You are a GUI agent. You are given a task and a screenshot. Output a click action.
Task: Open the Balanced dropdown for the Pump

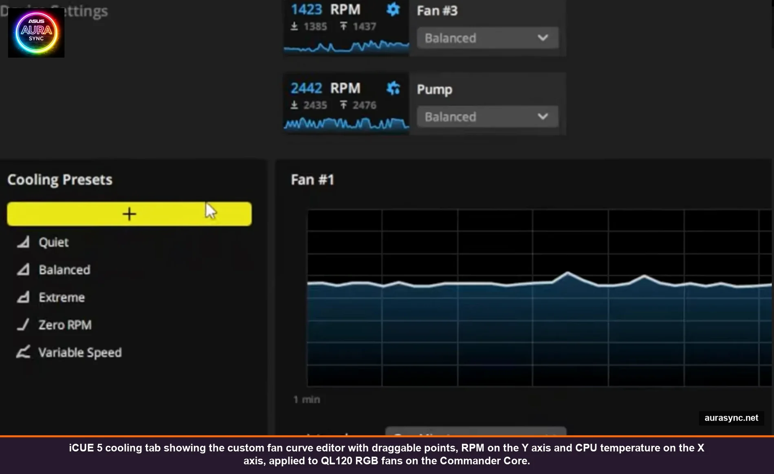pos(487,117)
